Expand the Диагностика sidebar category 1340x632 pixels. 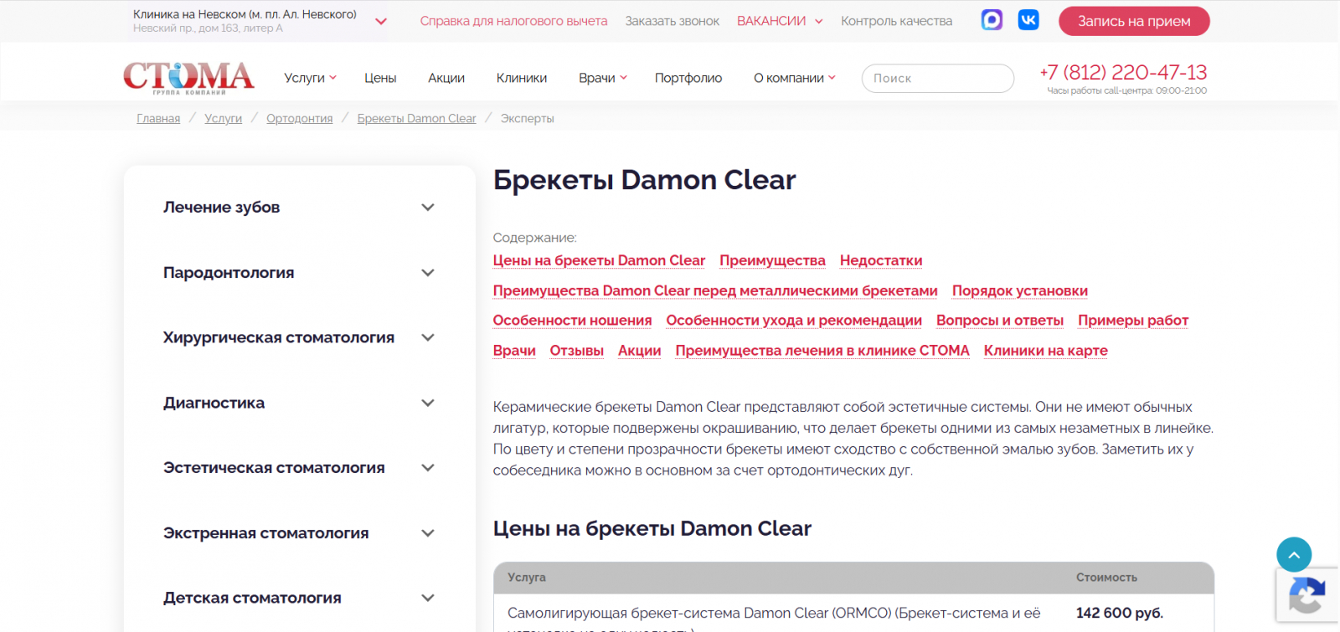coord(428,403)
